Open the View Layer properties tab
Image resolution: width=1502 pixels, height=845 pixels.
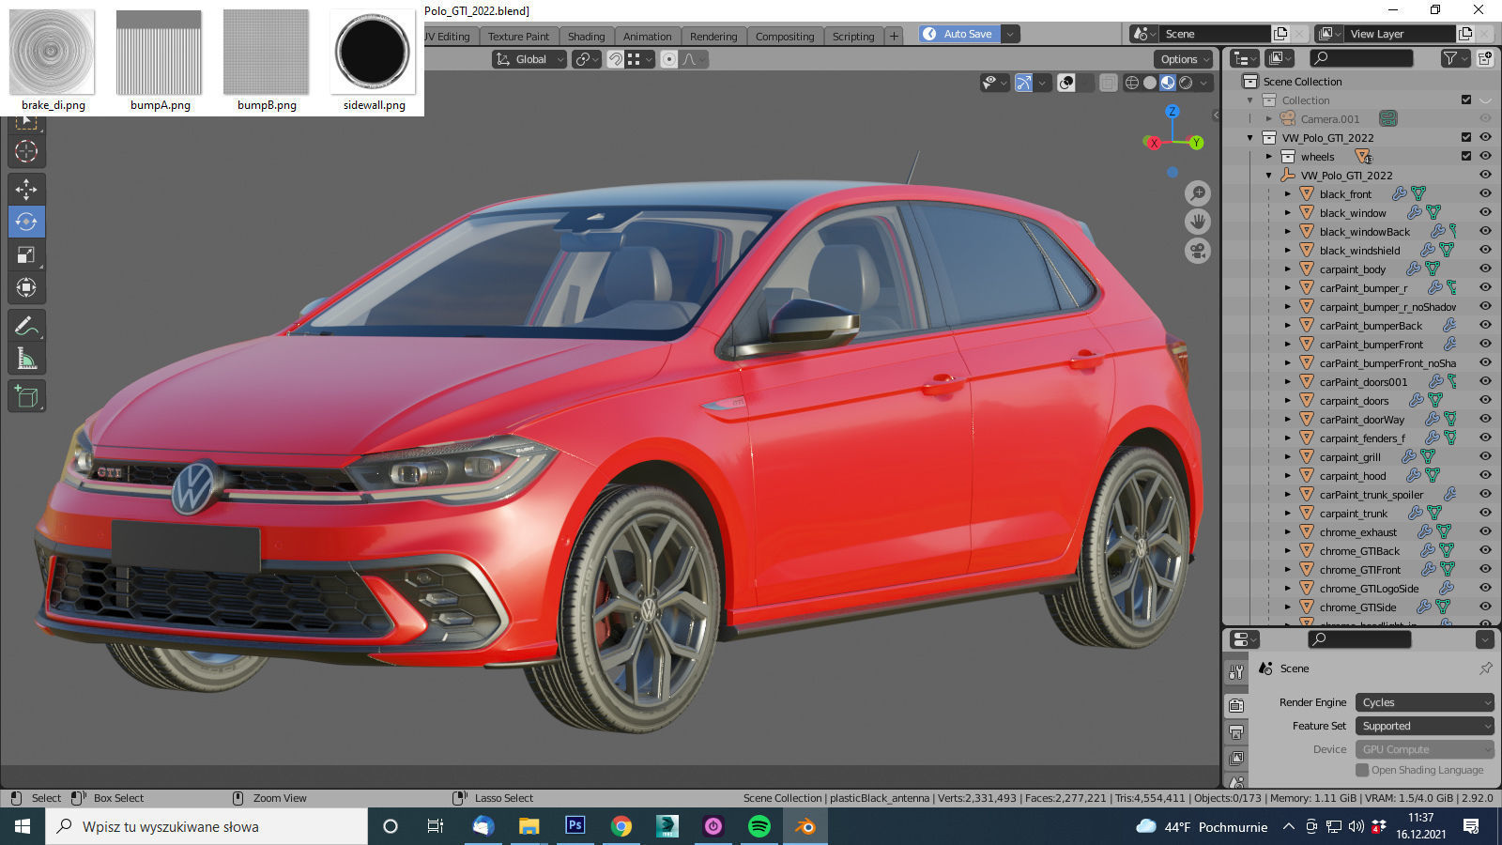pos(1236,758)
